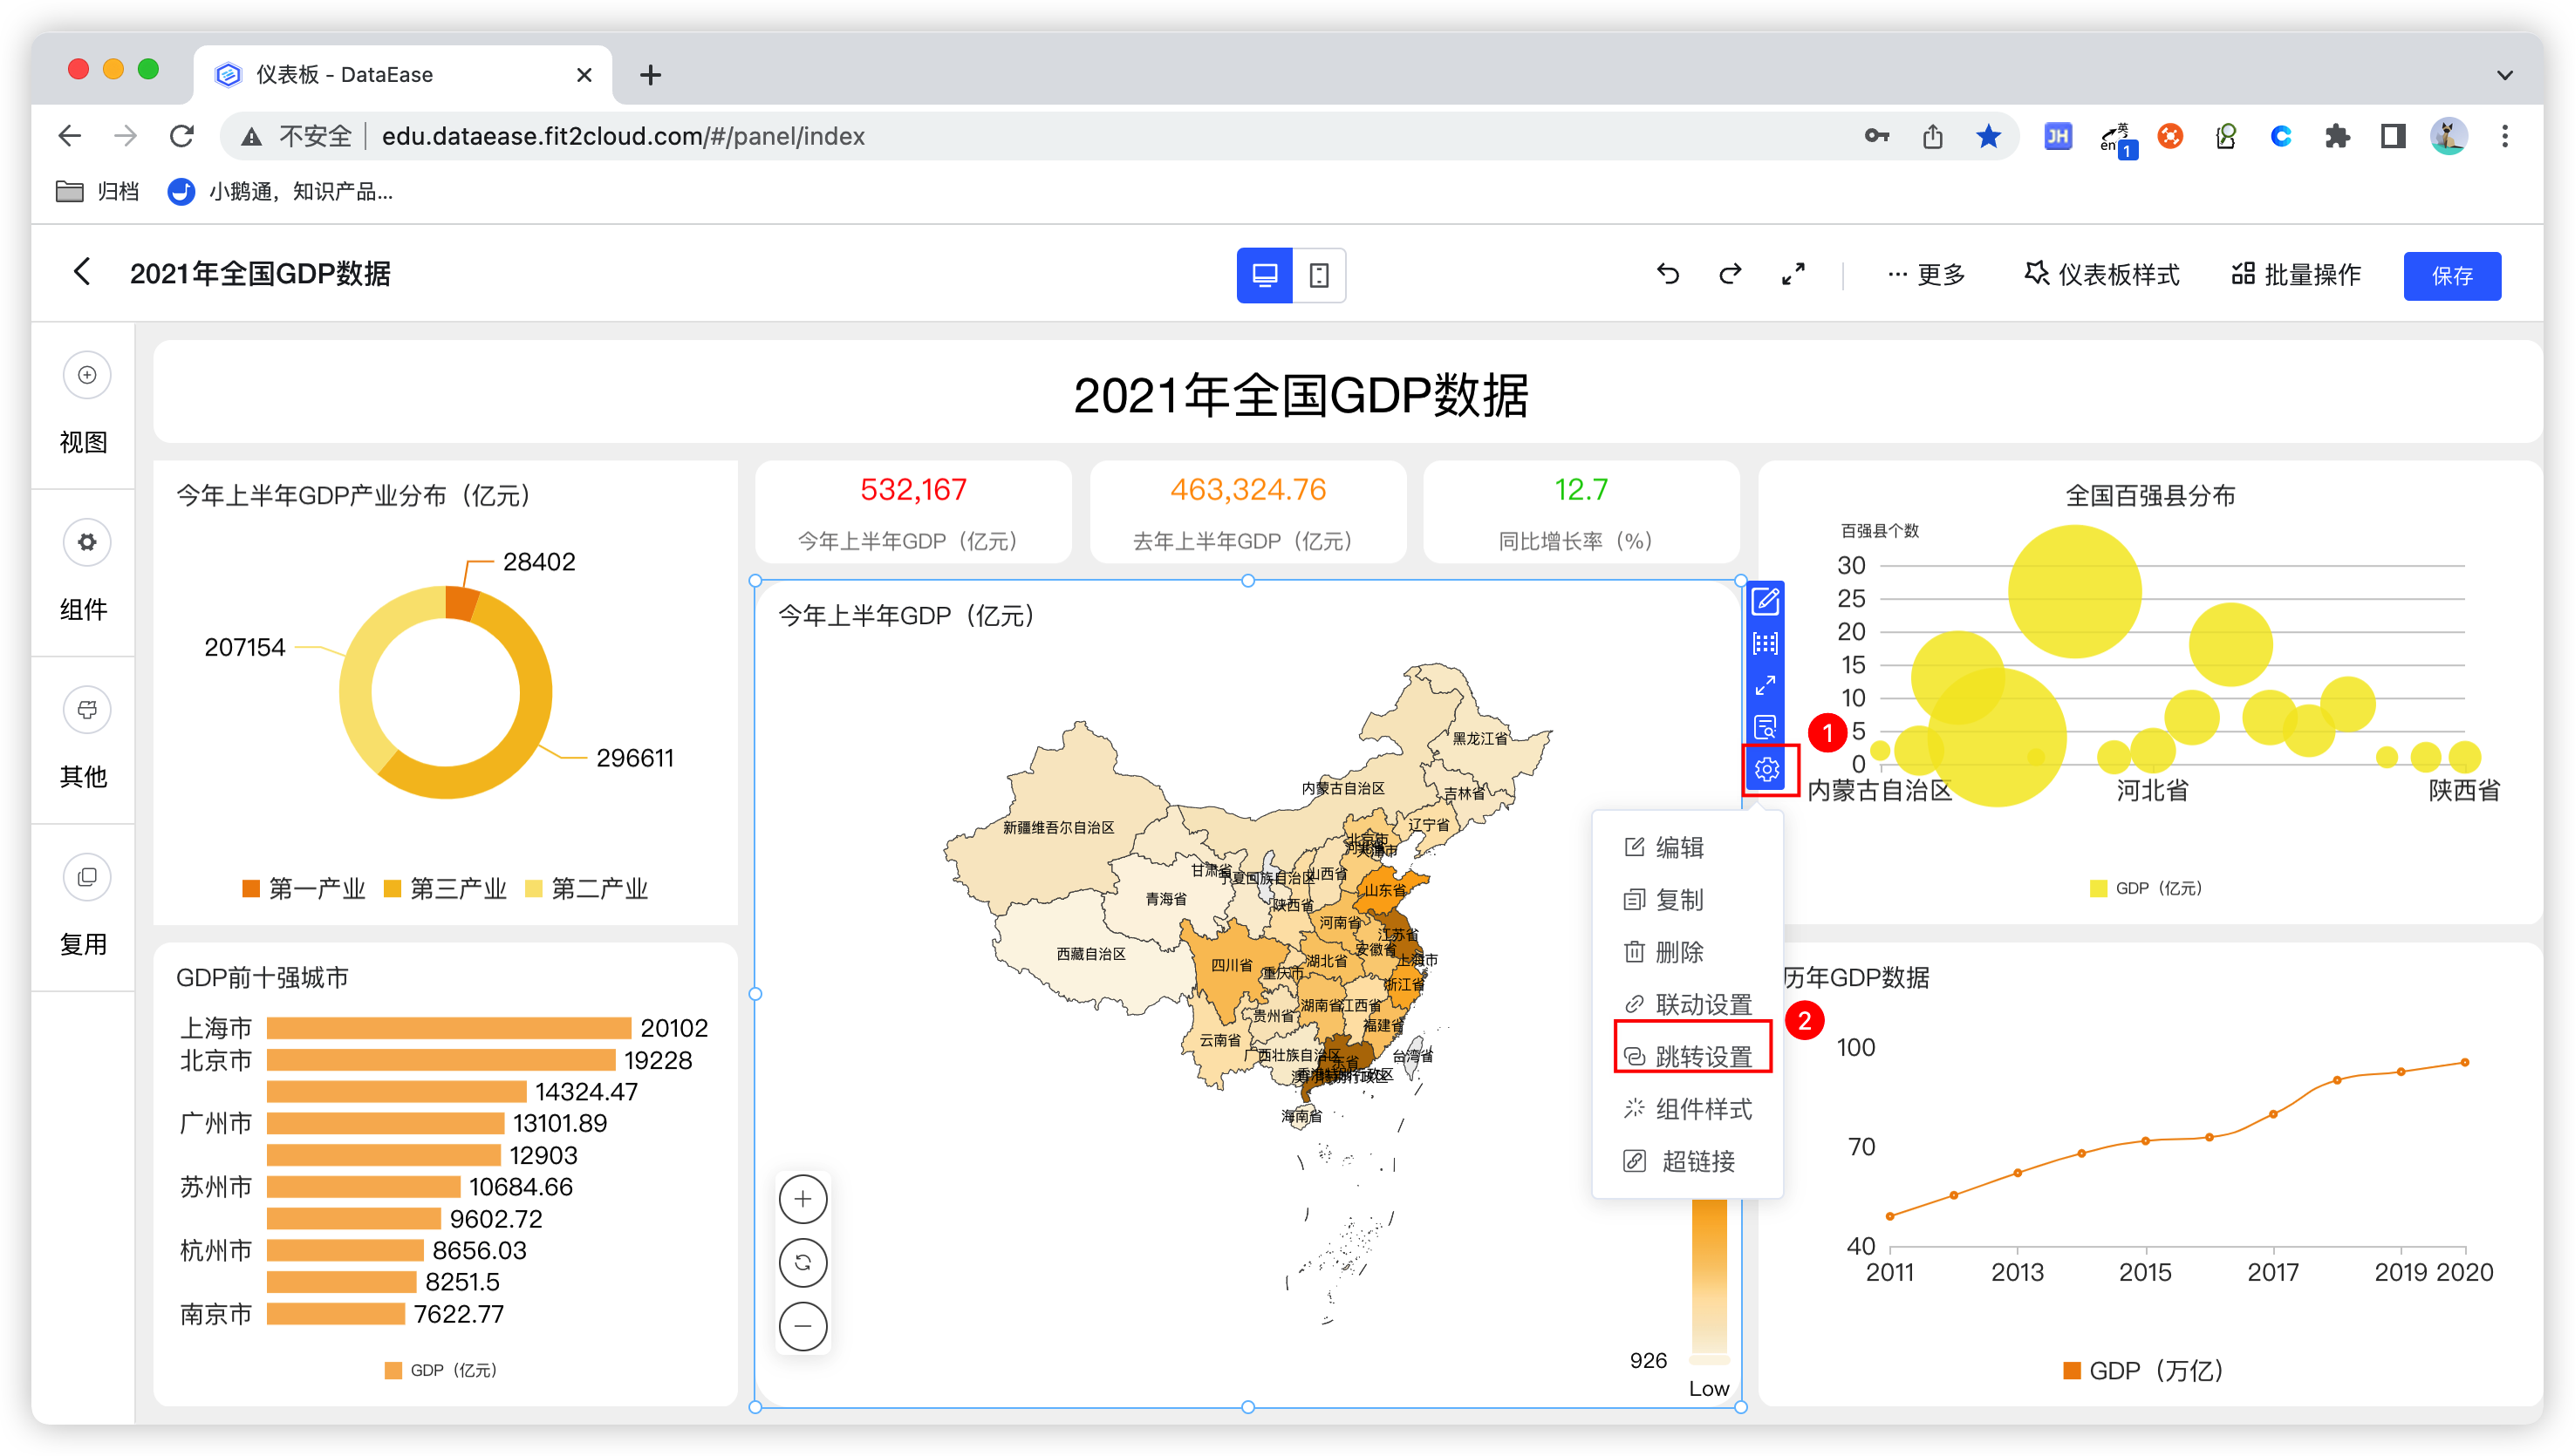This screenshot has width=2575, height=1456.
Task: Open 批量操作 mode
Action: pos(2296,275)
